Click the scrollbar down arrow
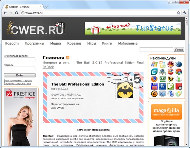 point(187,145)
